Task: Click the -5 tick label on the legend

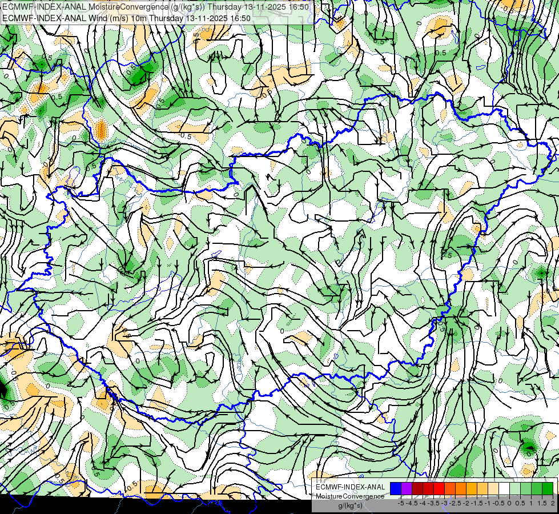Action: (x=401, y=503)
